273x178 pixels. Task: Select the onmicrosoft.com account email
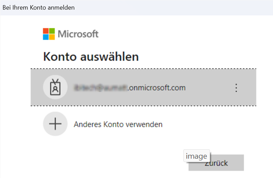(129, 88)
